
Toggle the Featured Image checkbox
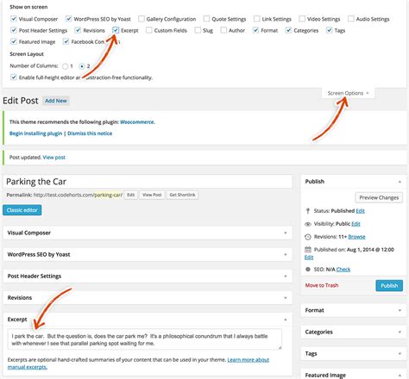pyautogui.click(x=14, y=41)
